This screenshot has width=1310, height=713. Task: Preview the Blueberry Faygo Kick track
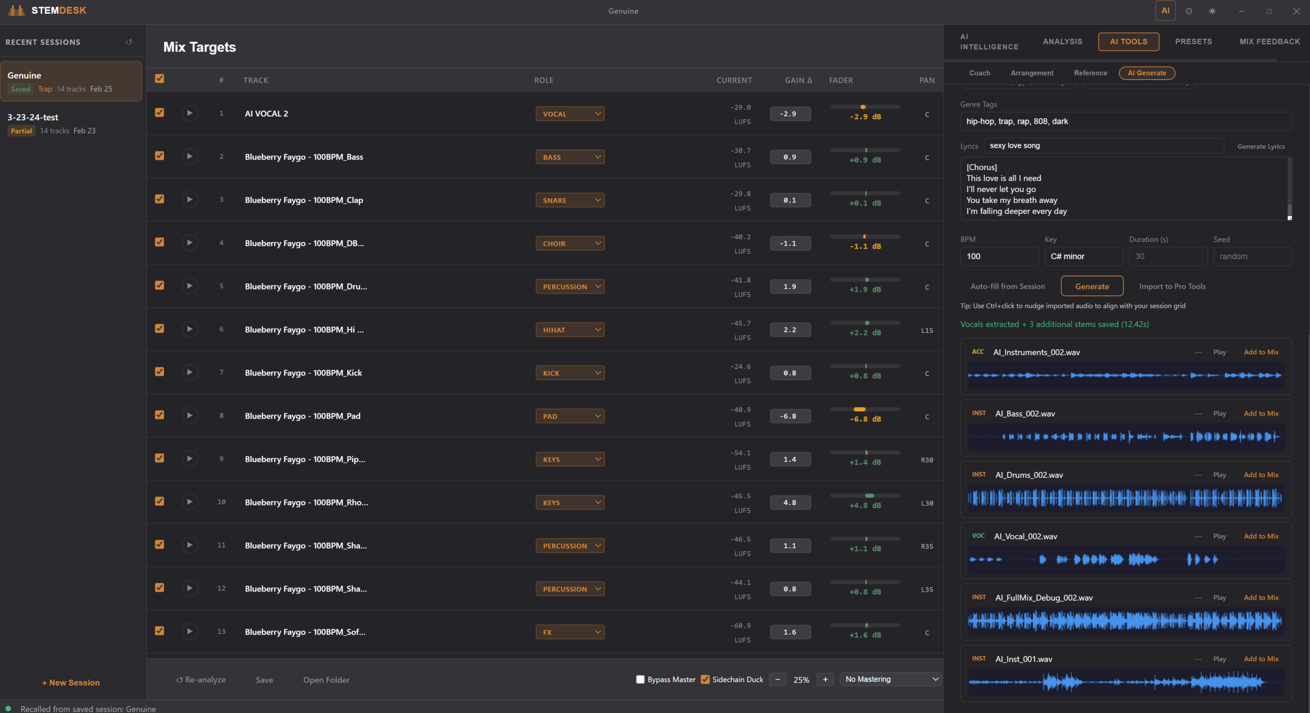click(x=189, y=372)
